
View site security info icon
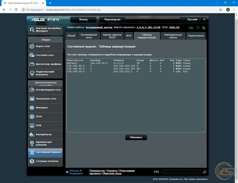(23, 10)
